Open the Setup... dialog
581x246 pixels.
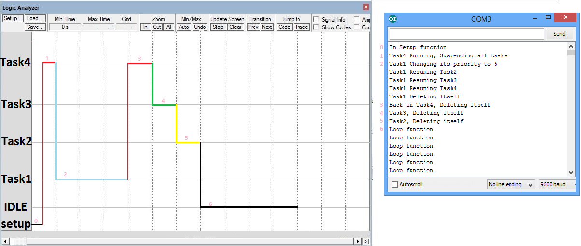(13, 19)
